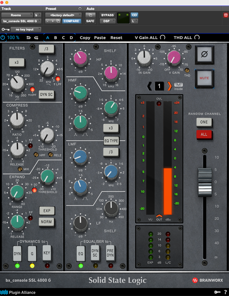
Task: Open the bx_console SSL 4000 G plugin selector
Action: click(21, 21)
